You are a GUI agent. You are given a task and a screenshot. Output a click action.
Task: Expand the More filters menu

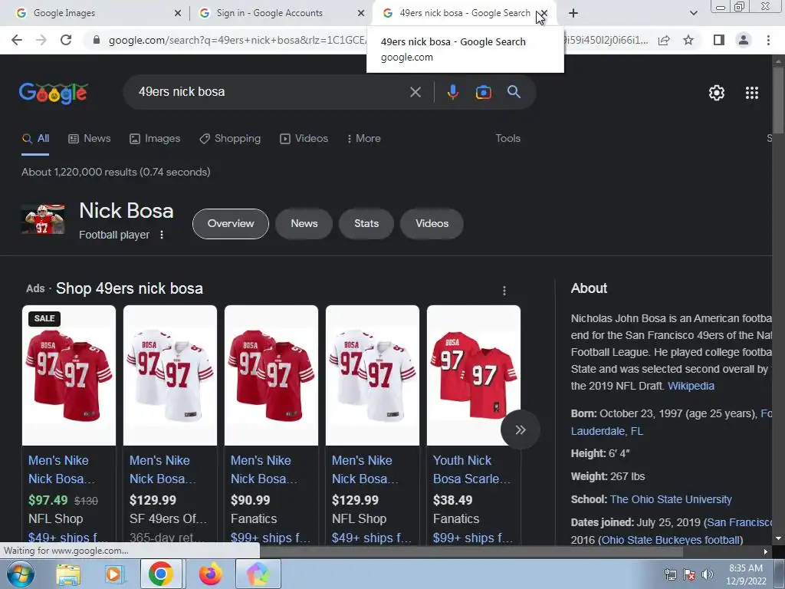pyautogui.click(x=363, y=138)
